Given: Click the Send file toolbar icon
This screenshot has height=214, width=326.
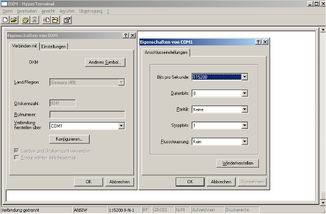Looking at the screenshot, I should (46, 20).
